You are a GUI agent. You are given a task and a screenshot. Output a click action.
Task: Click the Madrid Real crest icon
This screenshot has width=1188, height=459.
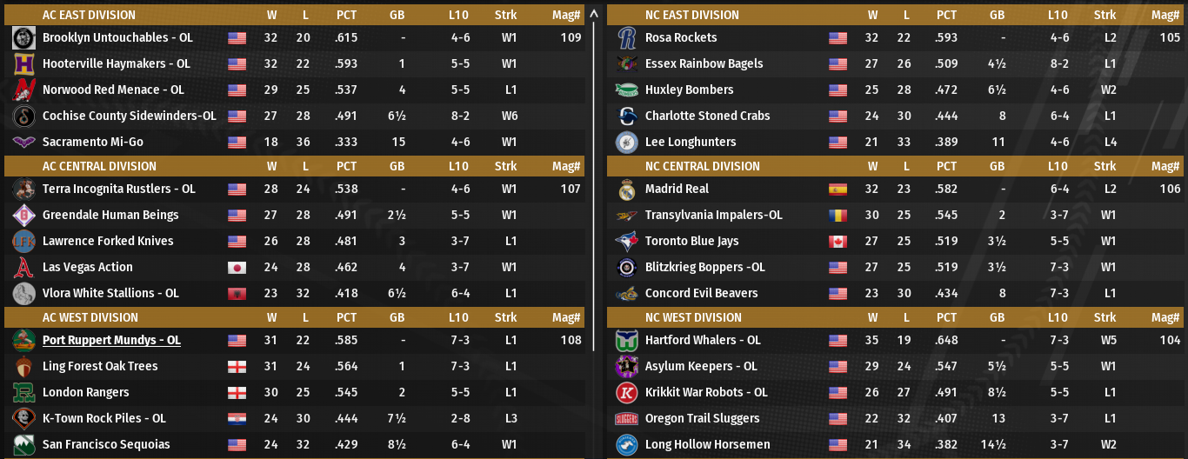626,190
